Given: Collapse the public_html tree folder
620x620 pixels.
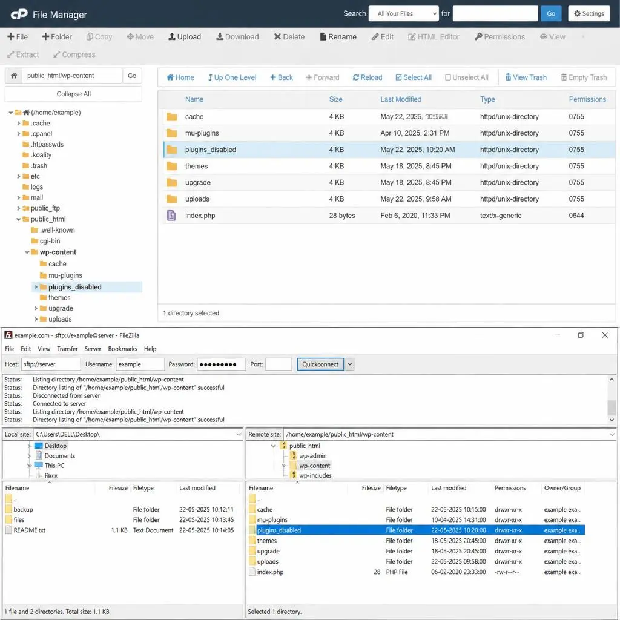Looking at the screenshot, I should click(18, 219).
